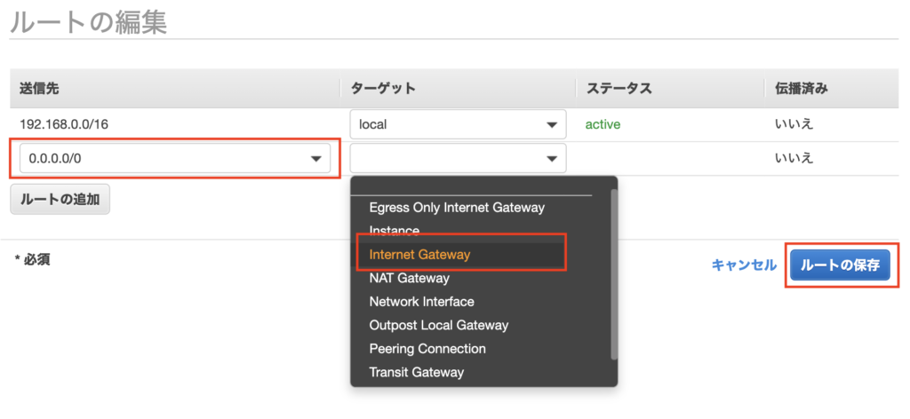Click the 送信先 column header
The height and width of the screenshot is (419, 910).
point(40,88)
